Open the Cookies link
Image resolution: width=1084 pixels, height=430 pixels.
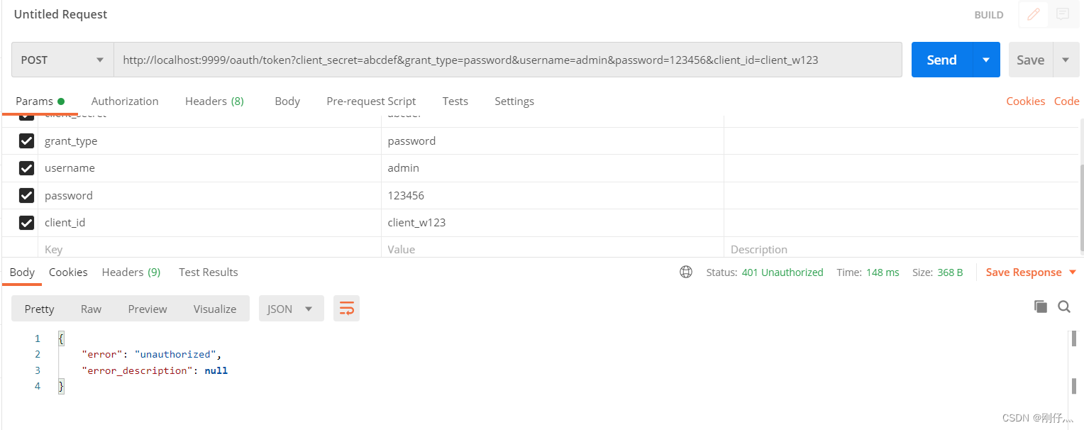coord(1025,101)
